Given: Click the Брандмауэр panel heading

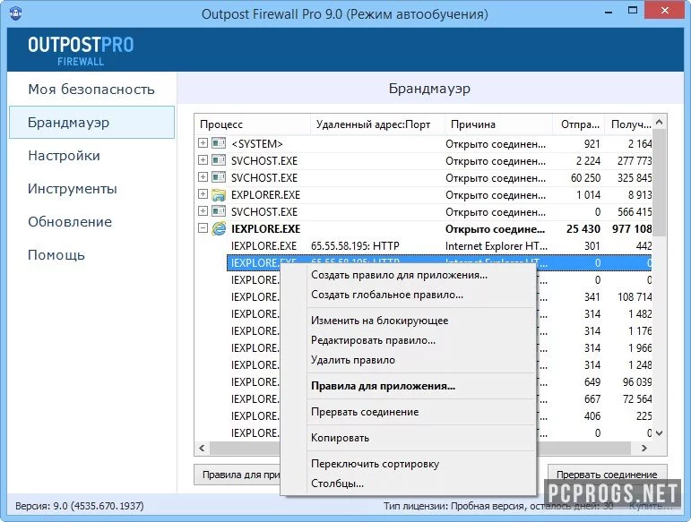Looking at the screenshot, I should 429,89.
